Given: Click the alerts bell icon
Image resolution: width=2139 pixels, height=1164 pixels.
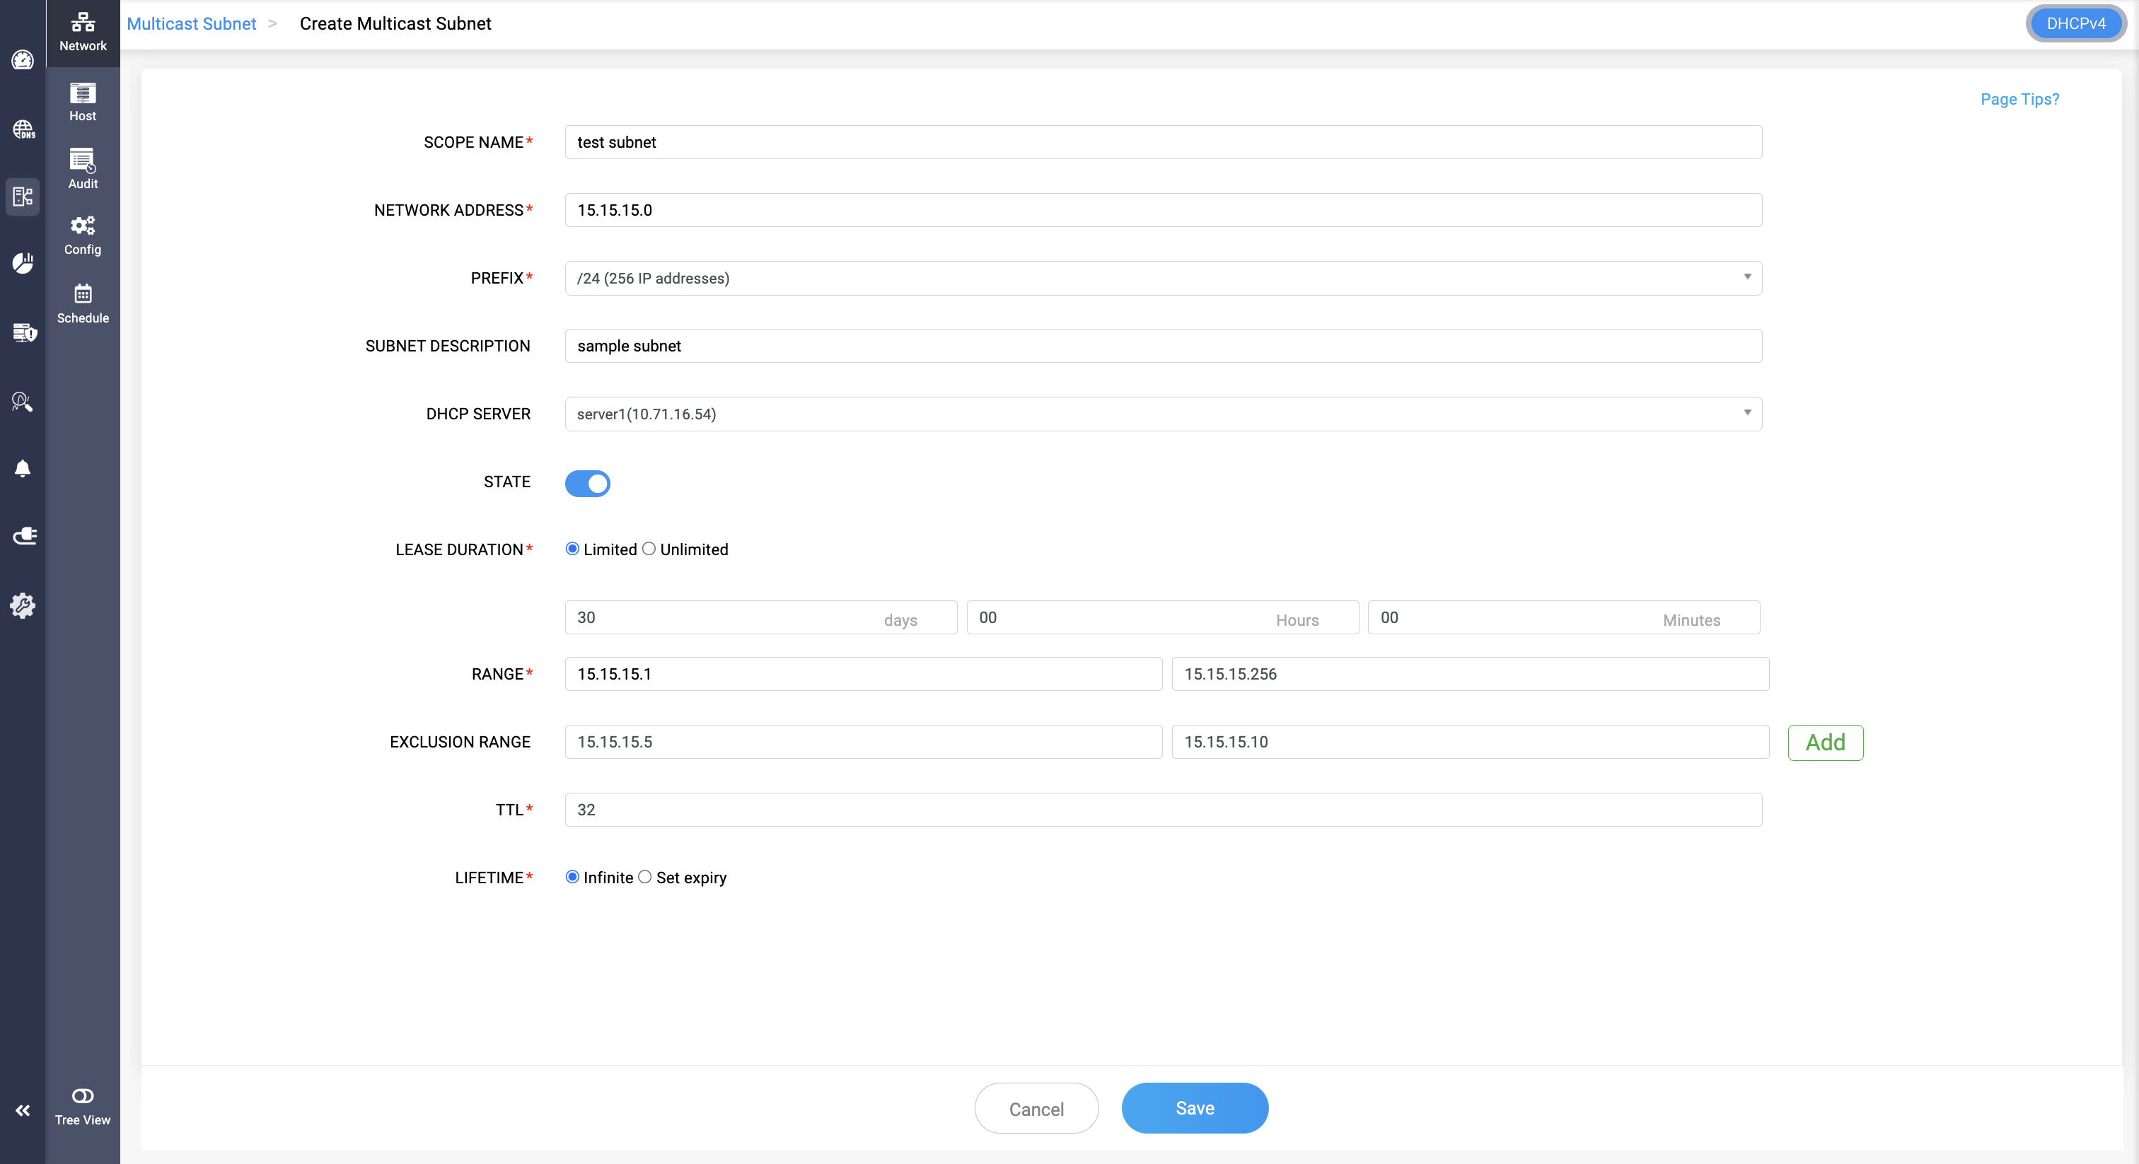Looking at the screenshot, I should coord(23,468).
